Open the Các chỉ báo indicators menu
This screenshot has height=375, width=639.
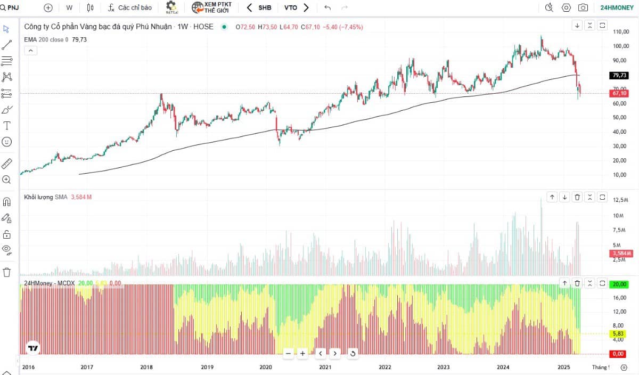pyautogui.click(x=129, y=8)
